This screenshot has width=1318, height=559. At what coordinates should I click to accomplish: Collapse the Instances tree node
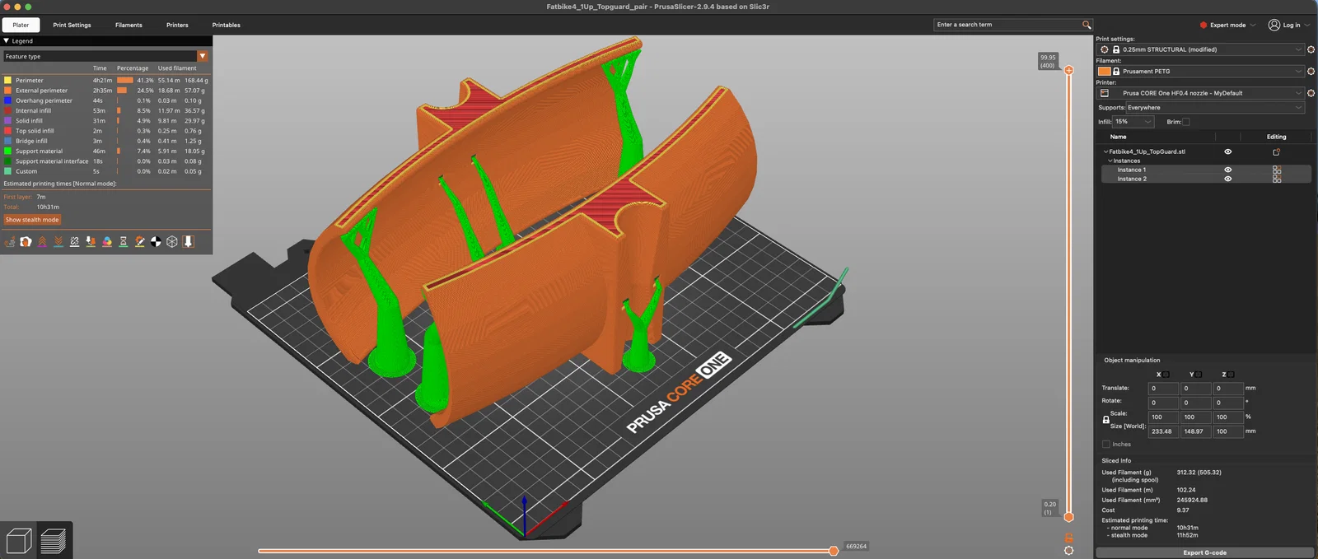pos(1110,161)
